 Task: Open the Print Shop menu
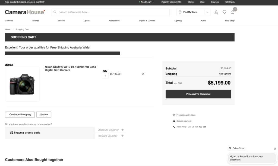230,21
